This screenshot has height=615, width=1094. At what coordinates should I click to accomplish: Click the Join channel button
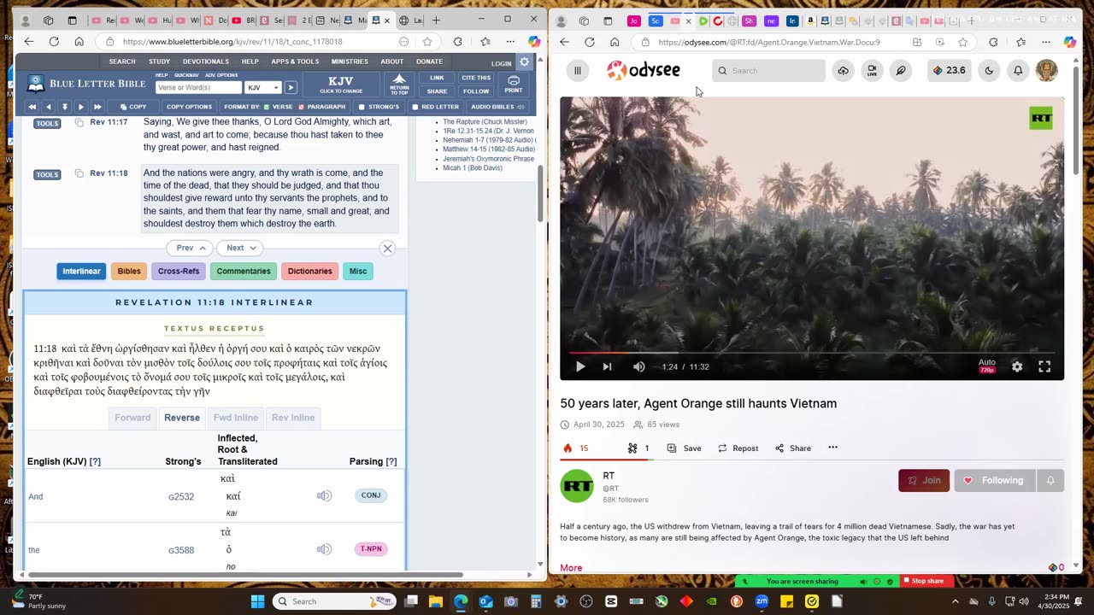(x=924, y=480)
